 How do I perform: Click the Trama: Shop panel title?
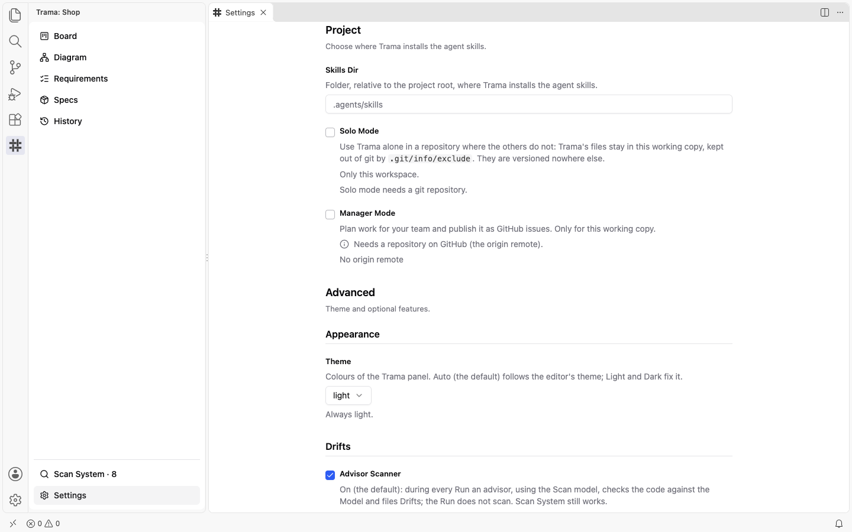[x=58, y=12]
